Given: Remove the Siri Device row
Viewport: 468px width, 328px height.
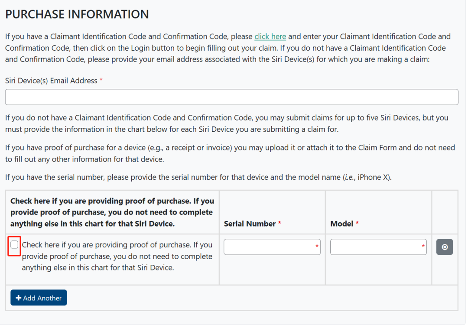Looking at the screenshot, I should pyautogui.click(x=444, y=247).
